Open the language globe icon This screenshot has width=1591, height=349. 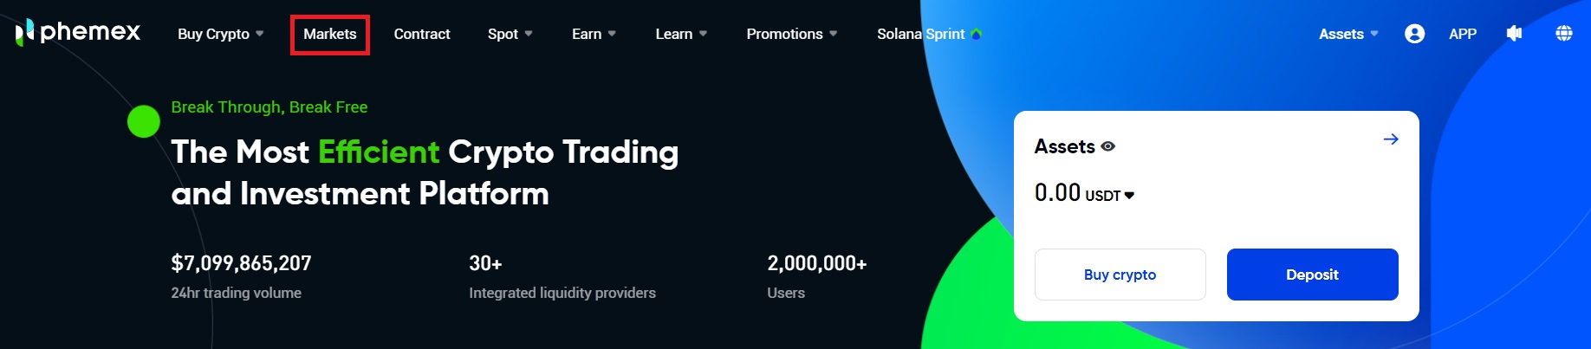point(1563,34)
